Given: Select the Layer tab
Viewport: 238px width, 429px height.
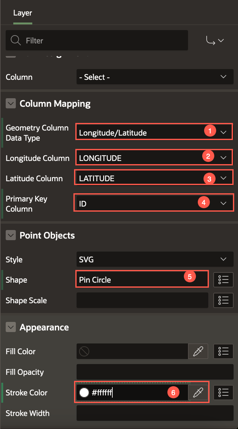Looking at the screenshot, I should pyautogui.click(x=22, y=13).
